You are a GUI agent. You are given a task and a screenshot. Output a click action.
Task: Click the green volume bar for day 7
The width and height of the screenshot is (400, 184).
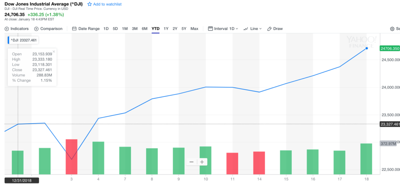[x=125, y=160]
